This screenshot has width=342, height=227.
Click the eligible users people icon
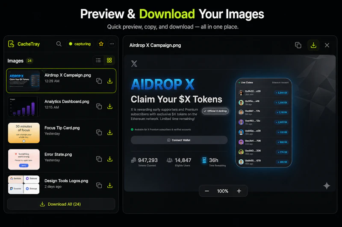(x=169, y=160)
